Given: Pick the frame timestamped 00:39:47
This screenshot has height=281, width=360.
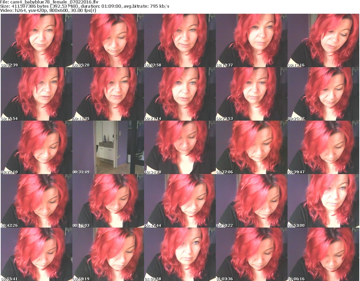Looking at the screenshot, I should [x=323, y=147].
